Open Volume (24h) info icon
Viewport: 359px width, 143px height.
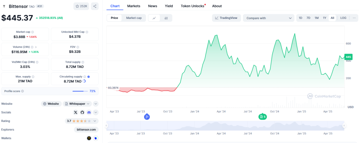coord(32,47)
